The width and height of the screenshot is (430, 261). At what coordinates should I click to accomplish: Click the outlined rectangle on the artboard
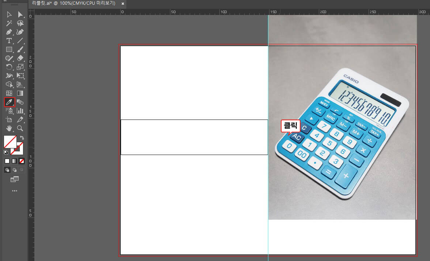[194, 137]
